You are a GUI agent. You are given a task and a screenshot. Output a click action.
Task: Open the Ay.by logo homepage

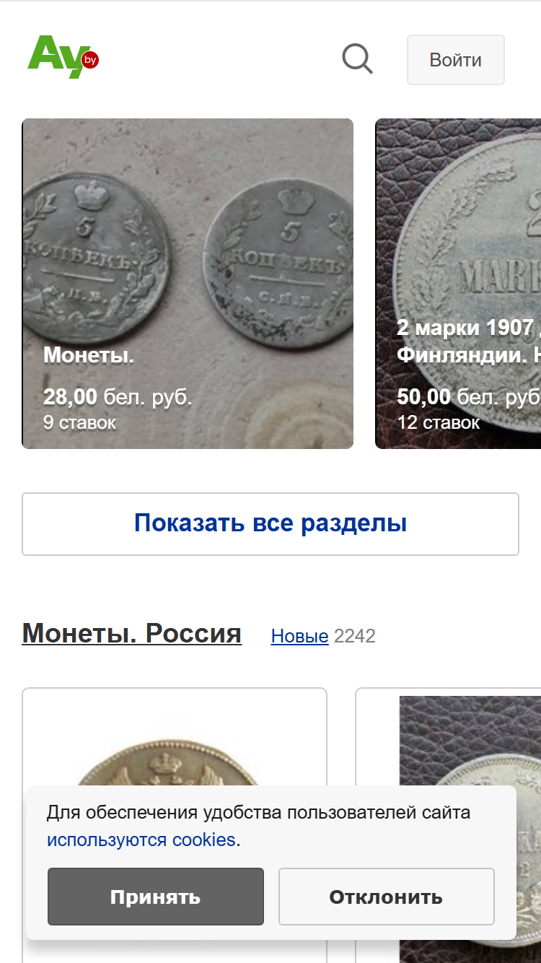(63, 57)
